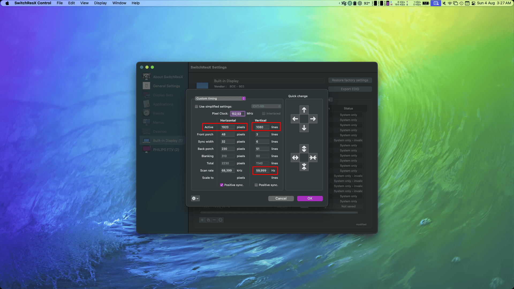Viewport: 514px width, 289px height.
Task: Click the Quick change up arrow
Action: coord(304,110)
